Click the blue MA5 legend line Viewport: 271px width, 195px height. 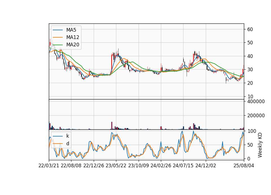point(58,30)
